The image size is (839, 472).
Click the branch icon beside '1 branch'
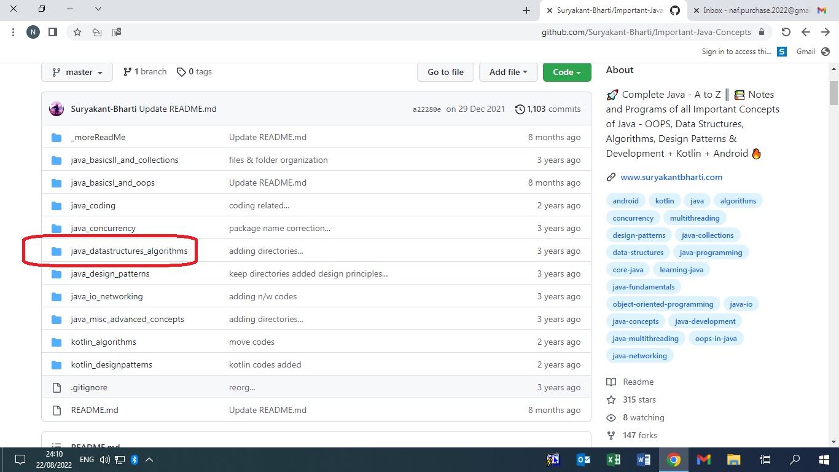(x=128, y=71)
